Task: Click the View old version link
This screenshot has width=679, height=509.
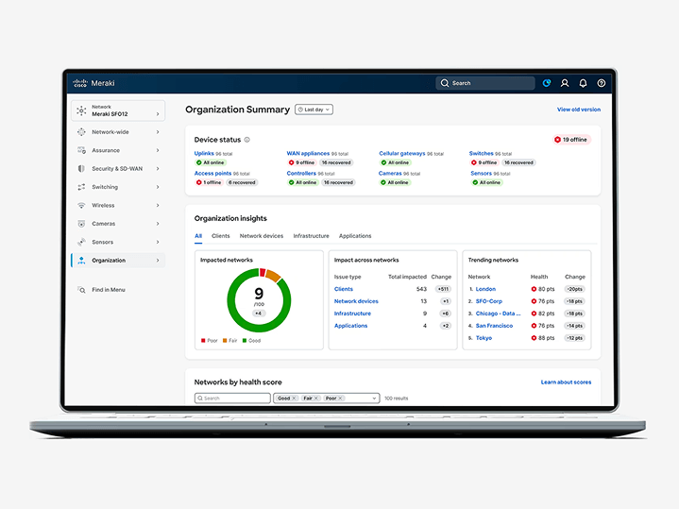Action: click(579, 110)
